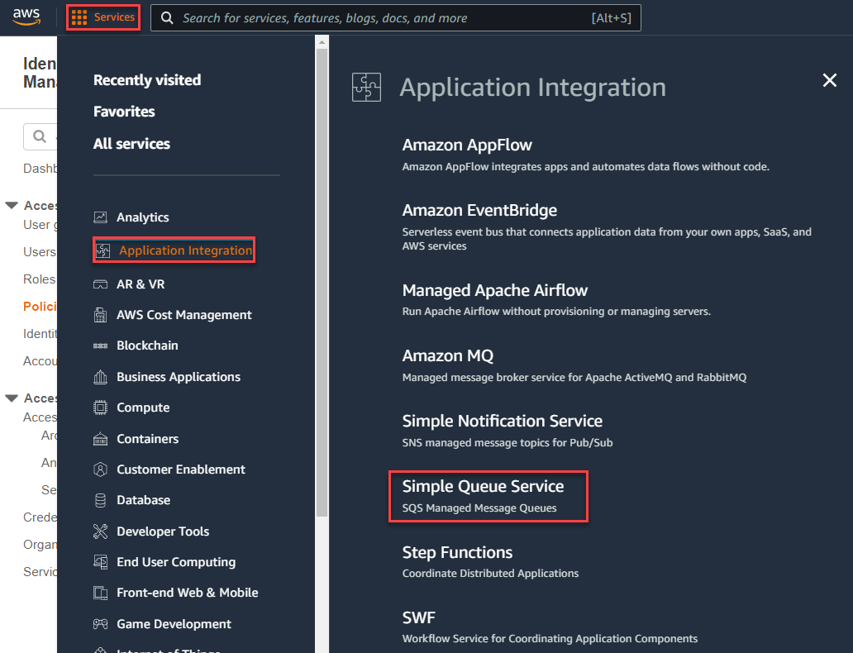Select the Database cylinder icon
The image size is (853, 653).
tap(101, 500)
